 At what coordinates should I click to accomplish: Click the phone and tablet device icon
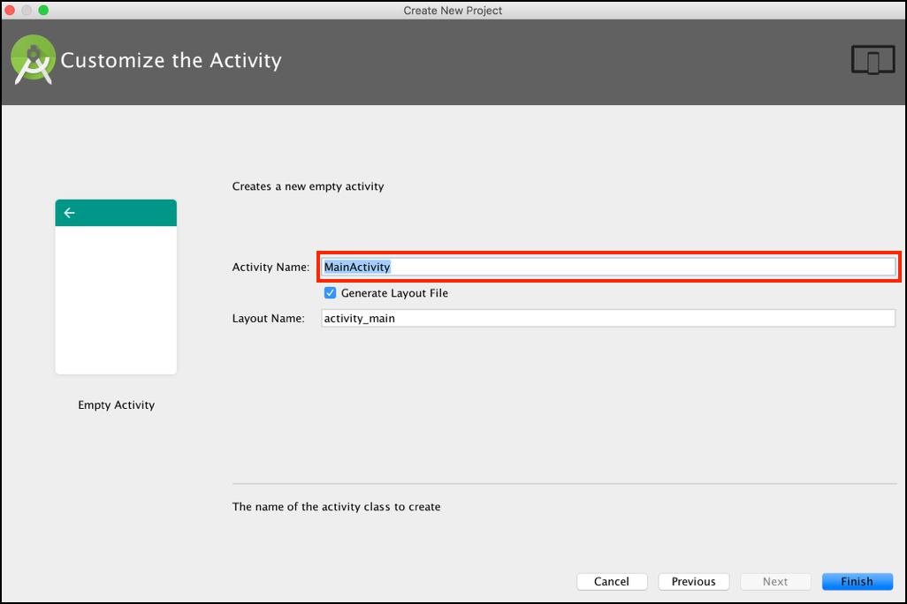(x=873, y=61)
